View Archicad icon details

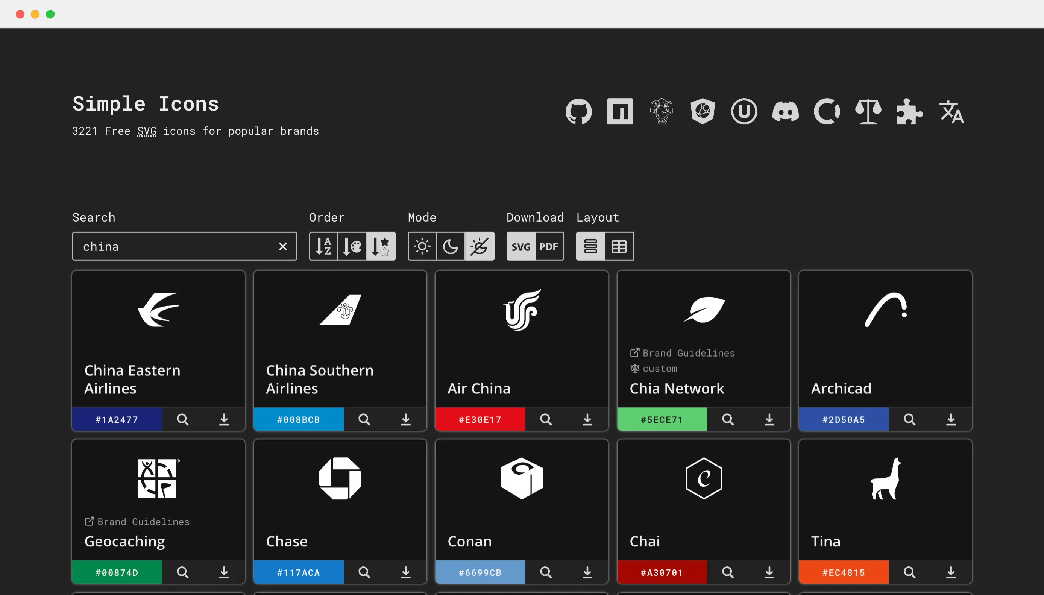(909, 419)
